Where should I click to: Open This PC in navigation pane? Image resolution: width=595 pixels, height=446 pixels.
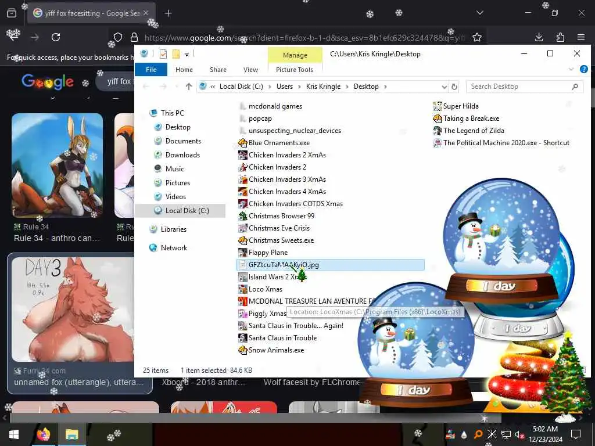tap(167, 113)
